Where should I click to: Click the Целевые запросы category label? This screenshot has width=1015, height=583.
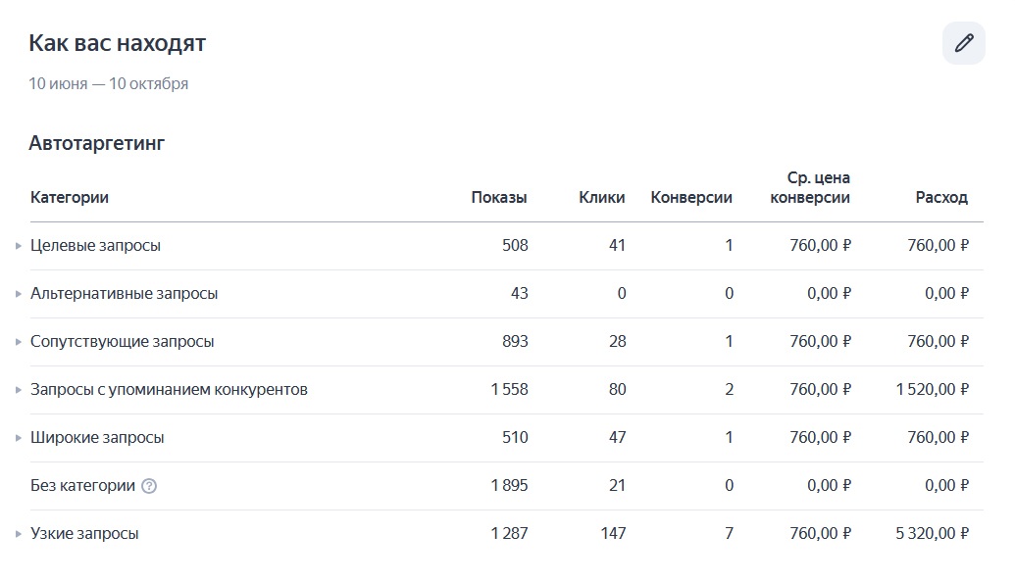pyautogui.click(x=95, y=246)
